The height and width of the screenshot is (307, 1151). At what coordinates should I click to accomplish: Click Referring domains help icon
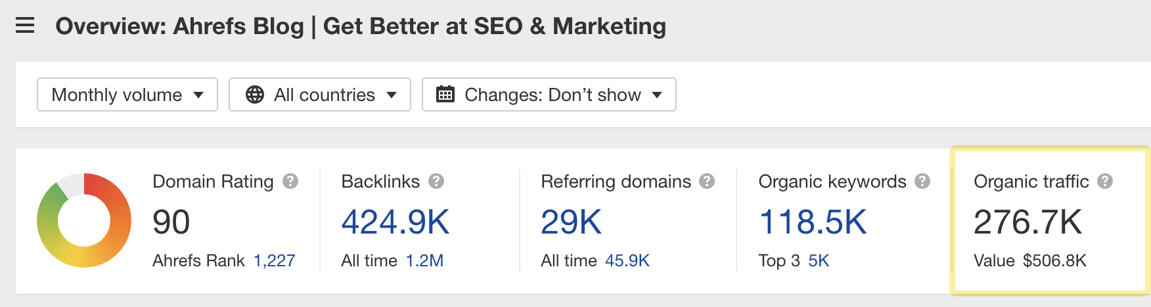coord(707,181)
